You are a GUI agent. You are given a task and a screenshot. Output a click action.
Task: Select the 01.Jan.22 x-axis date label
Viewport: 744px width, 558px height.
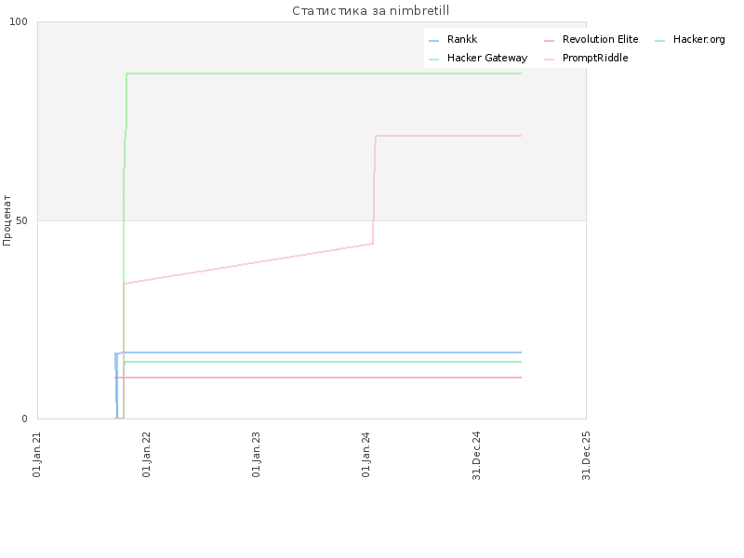tap(146, 454)
